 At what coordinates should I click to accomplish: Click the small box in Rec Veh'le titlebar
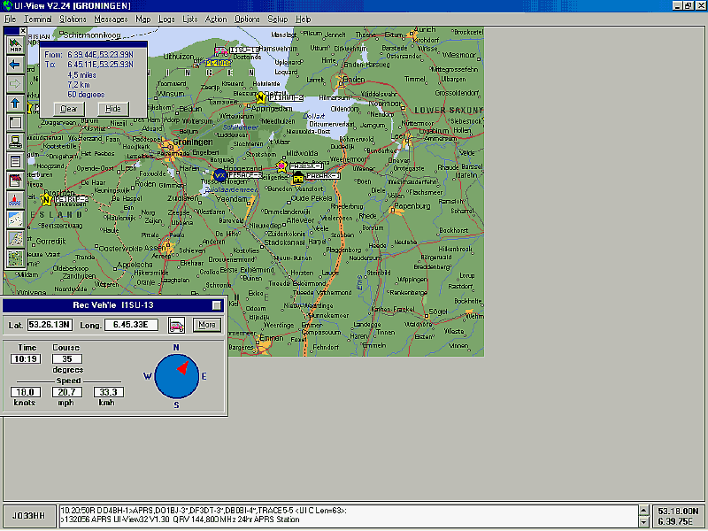click(217, 305)
